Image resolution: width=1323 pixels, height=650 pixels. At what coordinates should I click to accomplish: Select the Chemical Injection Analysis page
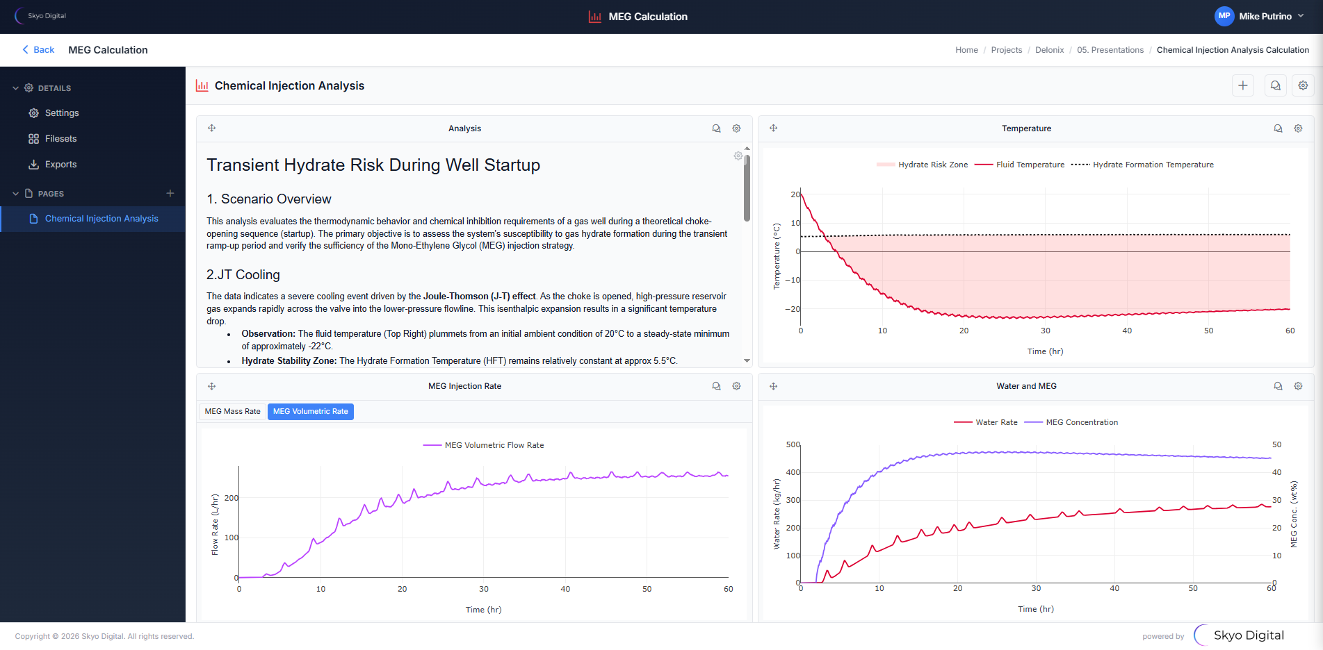(102, 218)
